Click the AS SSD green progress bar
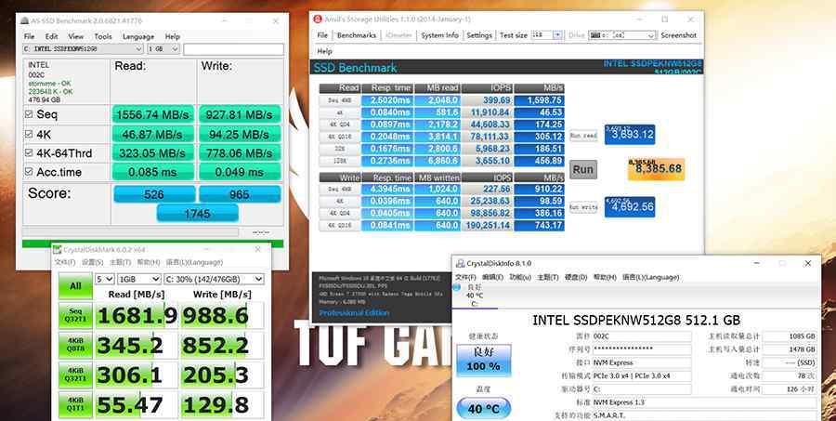The height and width of the screenshot is (421, 836). pos(152,243)
